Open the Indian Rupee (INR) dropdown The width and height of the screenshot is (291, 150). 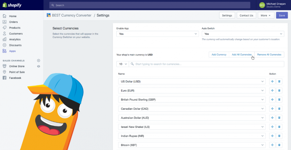[192, 136]
